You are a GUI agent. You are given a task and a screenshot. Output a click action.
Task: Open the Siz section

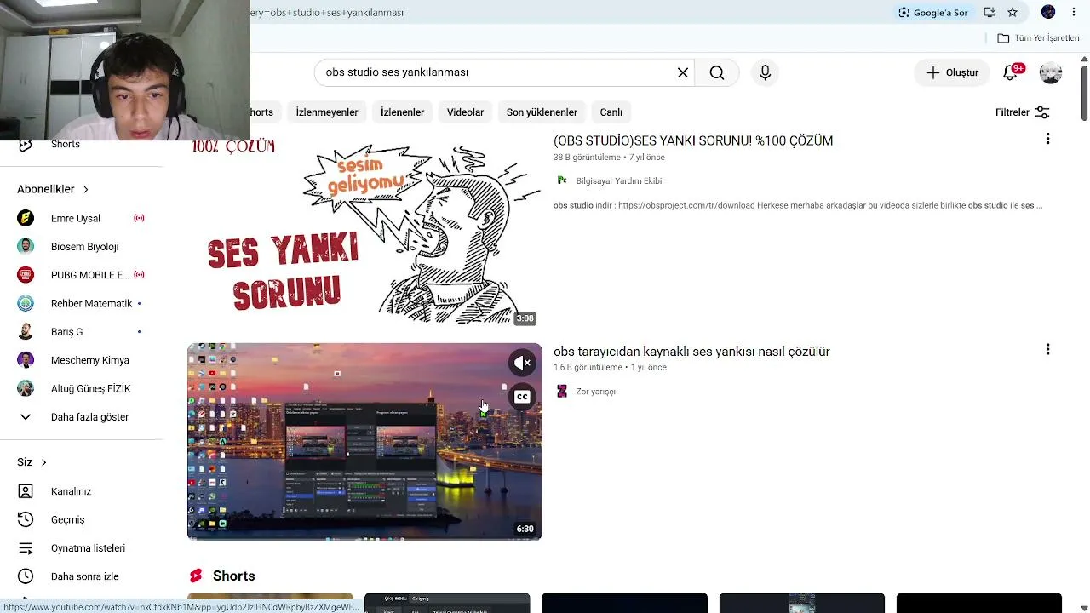pyautogui.click(x=32, y=462)
